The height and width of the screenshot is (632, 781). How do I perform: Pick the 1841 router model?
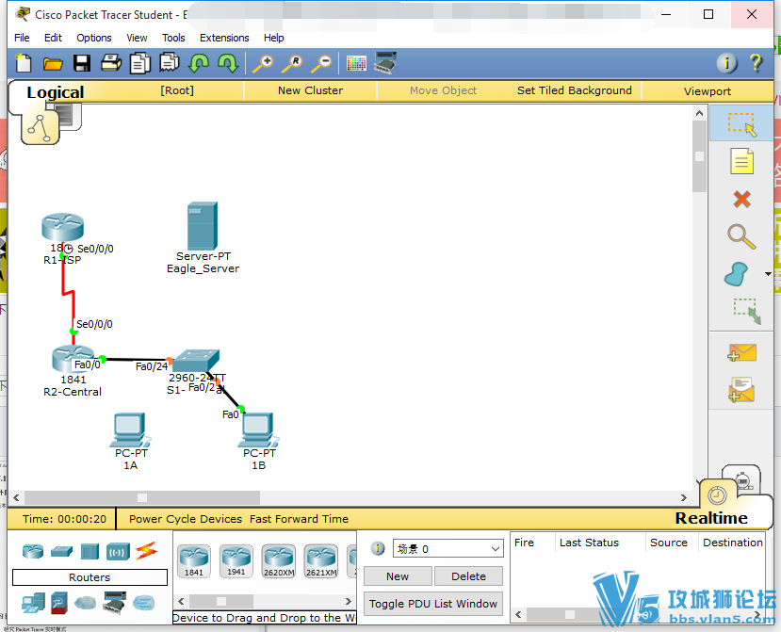(194, 561)
